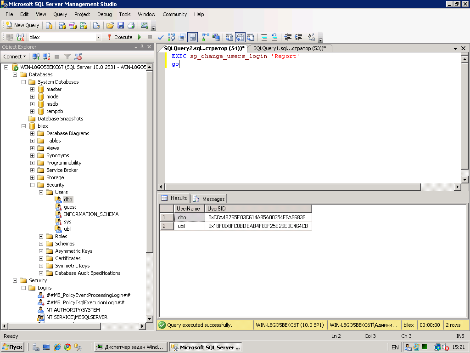This screenshot has height=353, width=470.
Task: Click the Connect icon on the SQL editor toolbar
Action: pyautogui.click(x=10, y=37)
